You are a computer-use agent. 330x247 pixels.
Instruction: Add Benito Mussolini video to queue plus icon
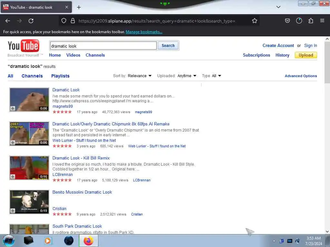point(13,211)
